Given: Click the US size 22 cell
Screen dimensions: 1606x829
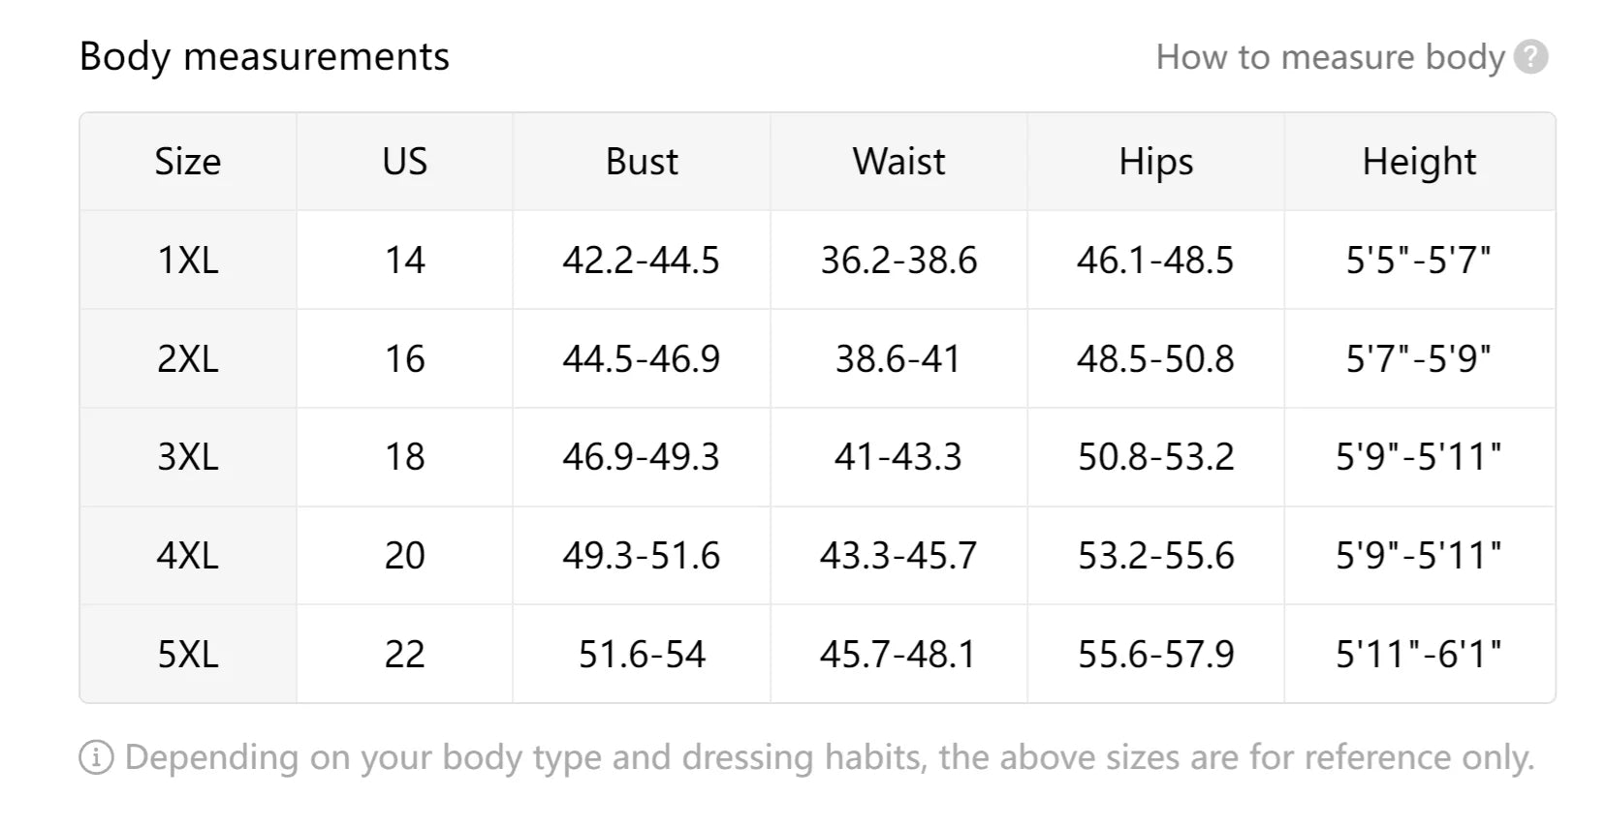Looking at the screenshot, I should pyautogui.click(x=405, y=655).
